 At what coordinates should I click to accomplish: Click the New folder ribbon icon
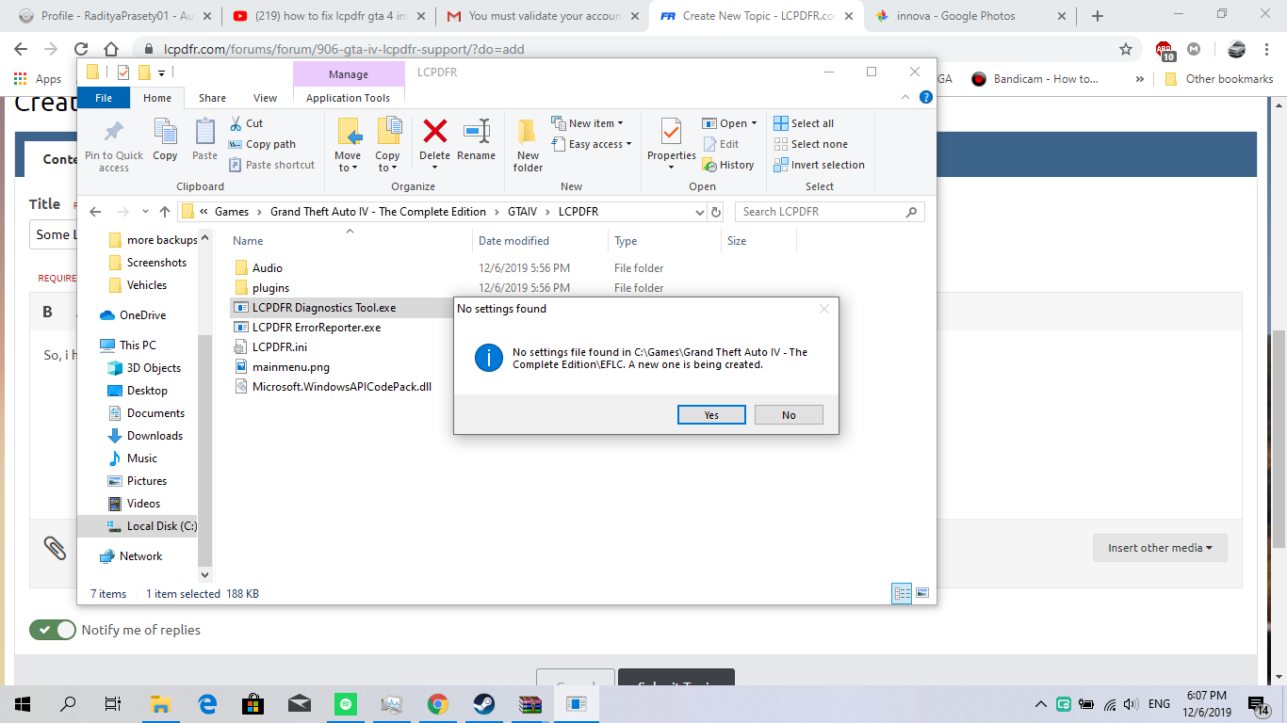click(528, 132)
